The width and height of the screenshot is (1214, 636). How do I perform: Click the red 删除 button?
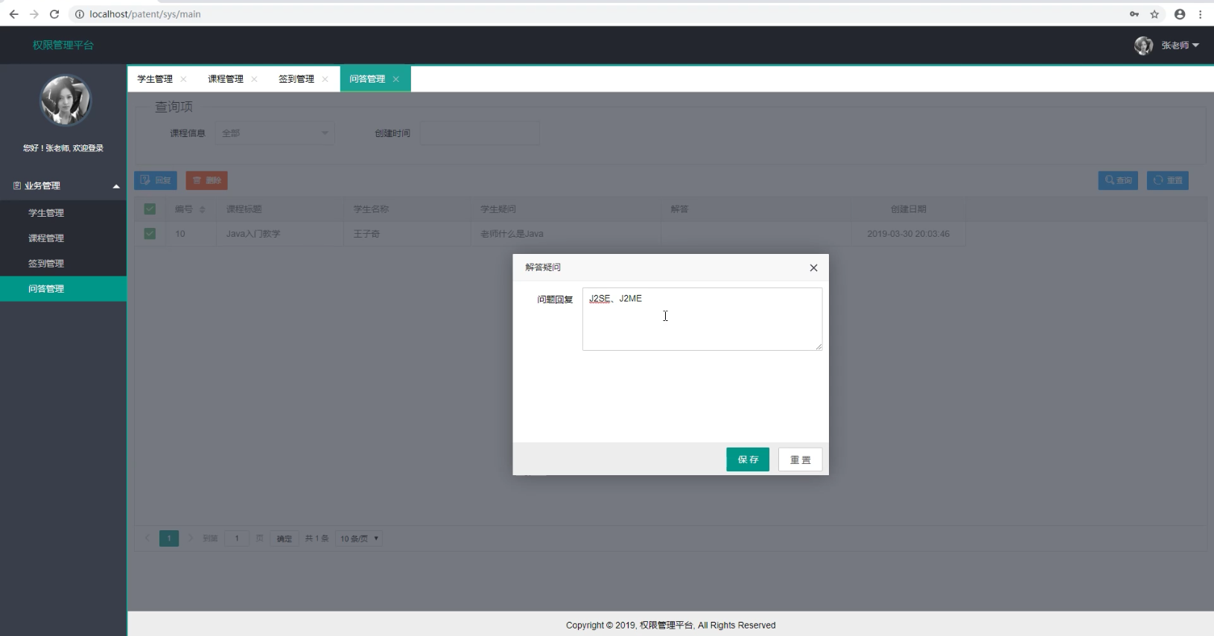(206, 180)
